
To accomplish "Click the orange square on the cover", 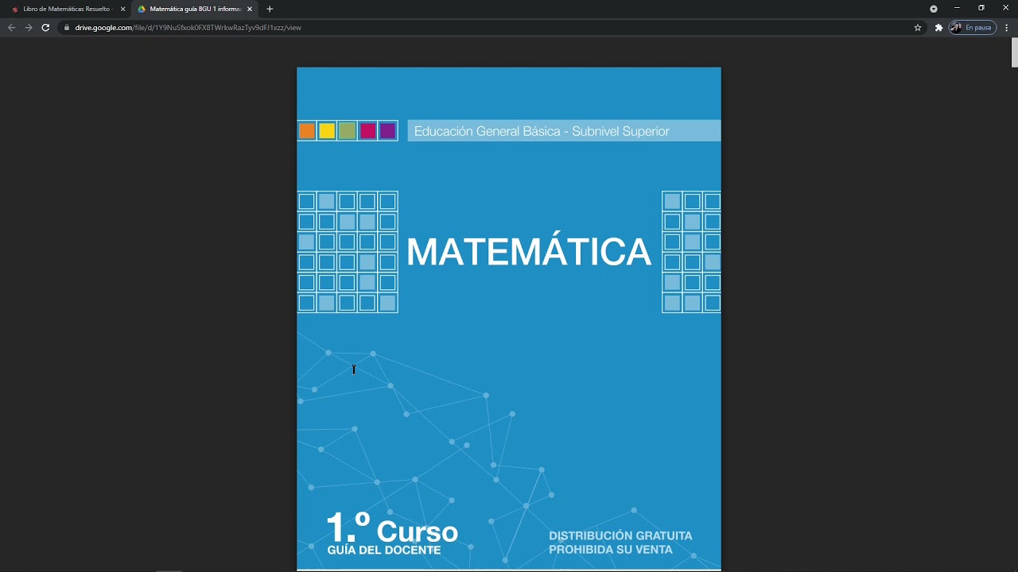I will point(307,131).
